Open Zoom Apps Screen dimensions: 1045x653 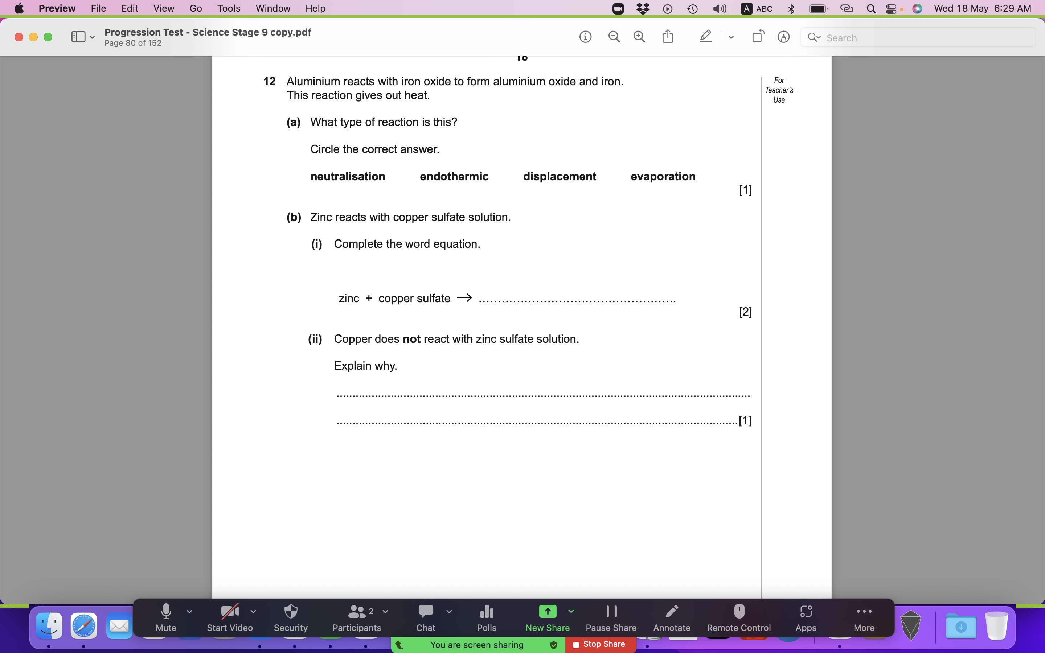pyautogui.click(x=806, y=618)
